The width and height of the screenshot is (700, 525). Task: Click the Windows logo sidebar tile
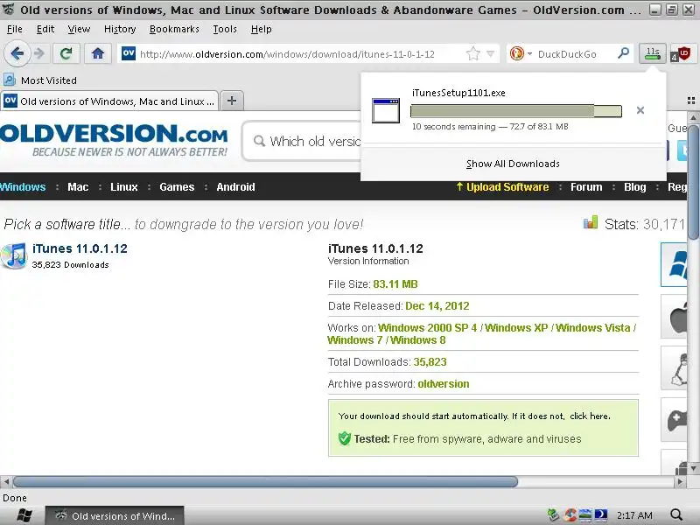coord(674,265)
